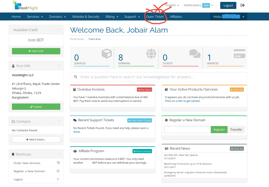Click the chat icon by Recent Support Tickets
269x187 pixels.
[75, 120]
